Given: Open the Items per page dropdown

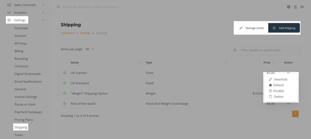Looking at the screenshot, I should coord(89,49).
